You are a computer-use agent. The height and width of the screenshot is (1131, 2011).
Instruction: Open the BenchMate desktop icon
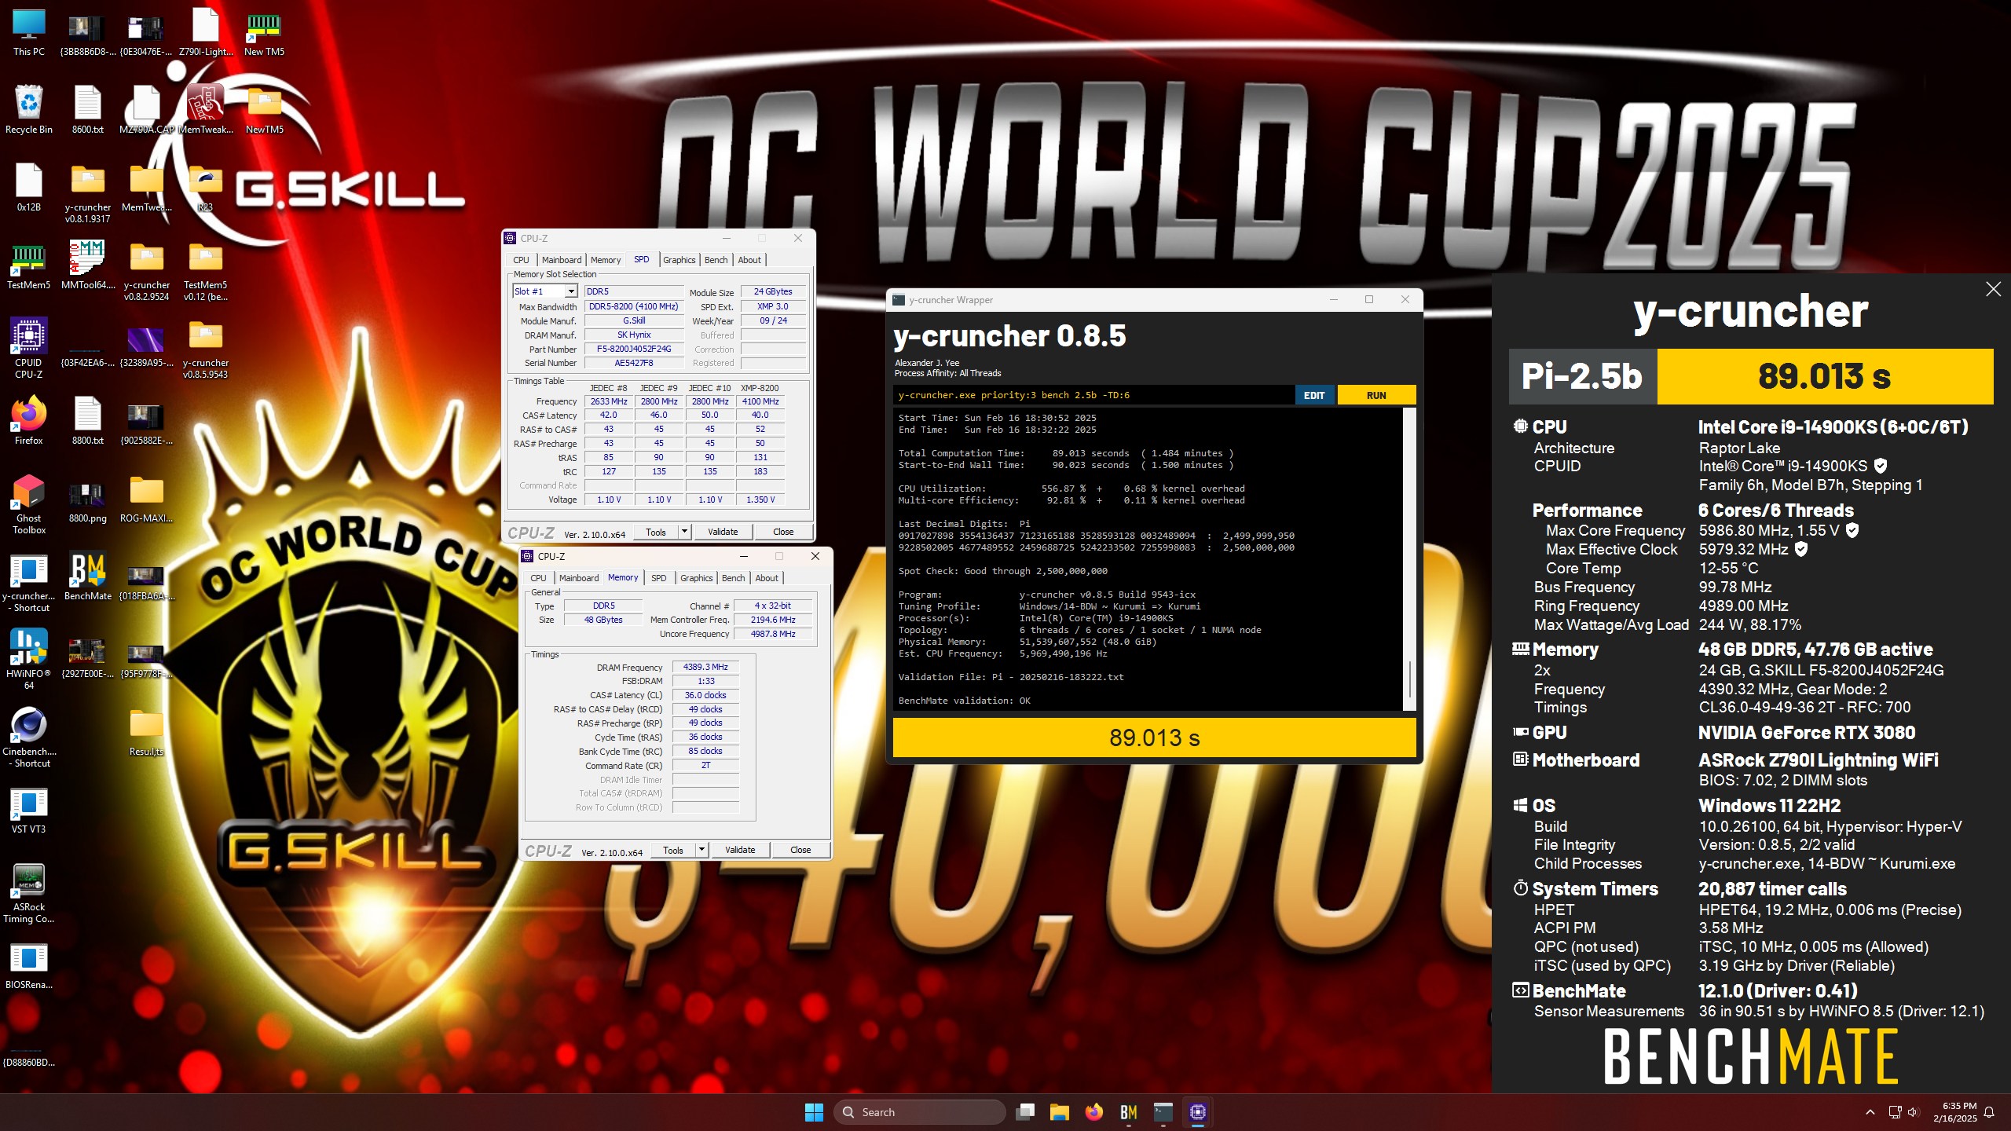[88, 576]
